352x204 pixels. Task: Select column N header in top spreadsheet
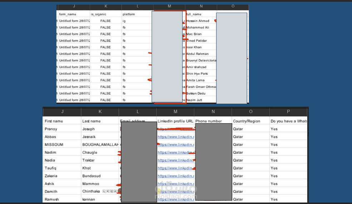coord(201,7)
